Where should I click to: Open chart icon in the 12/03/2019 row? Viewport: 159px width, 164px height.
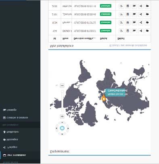point(121,23)
